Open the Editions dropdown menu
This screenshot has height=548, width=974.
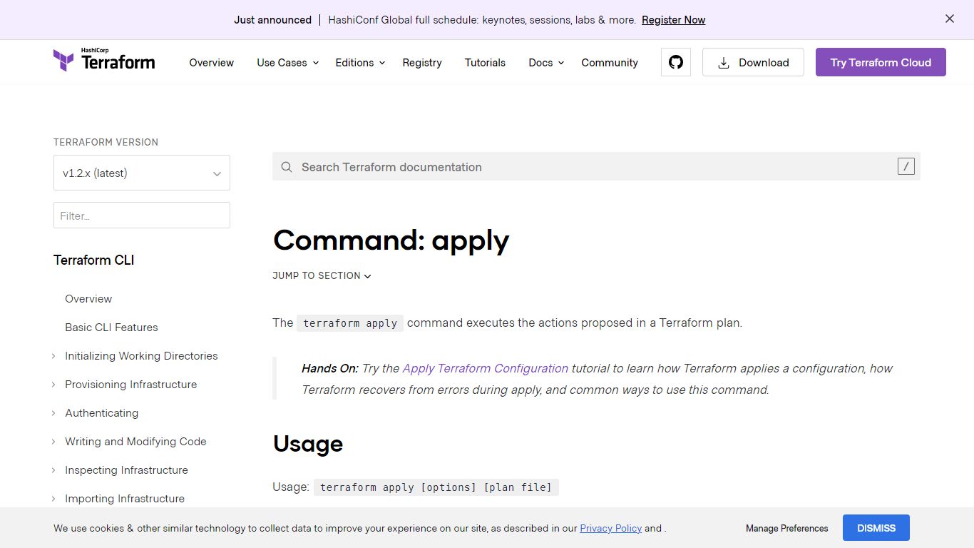[360, 63]
